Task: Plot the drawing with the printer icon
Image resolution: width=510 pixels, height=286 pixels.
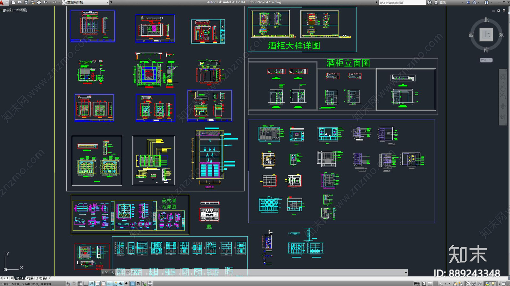Action: (39, 2)
